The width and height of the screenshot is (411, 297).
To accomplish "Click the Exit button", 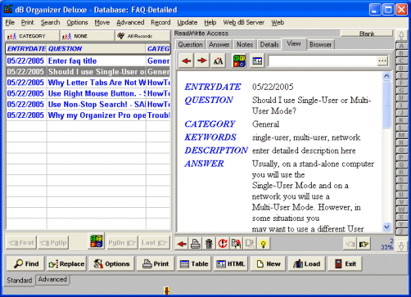I will click(x=345, y=263).
